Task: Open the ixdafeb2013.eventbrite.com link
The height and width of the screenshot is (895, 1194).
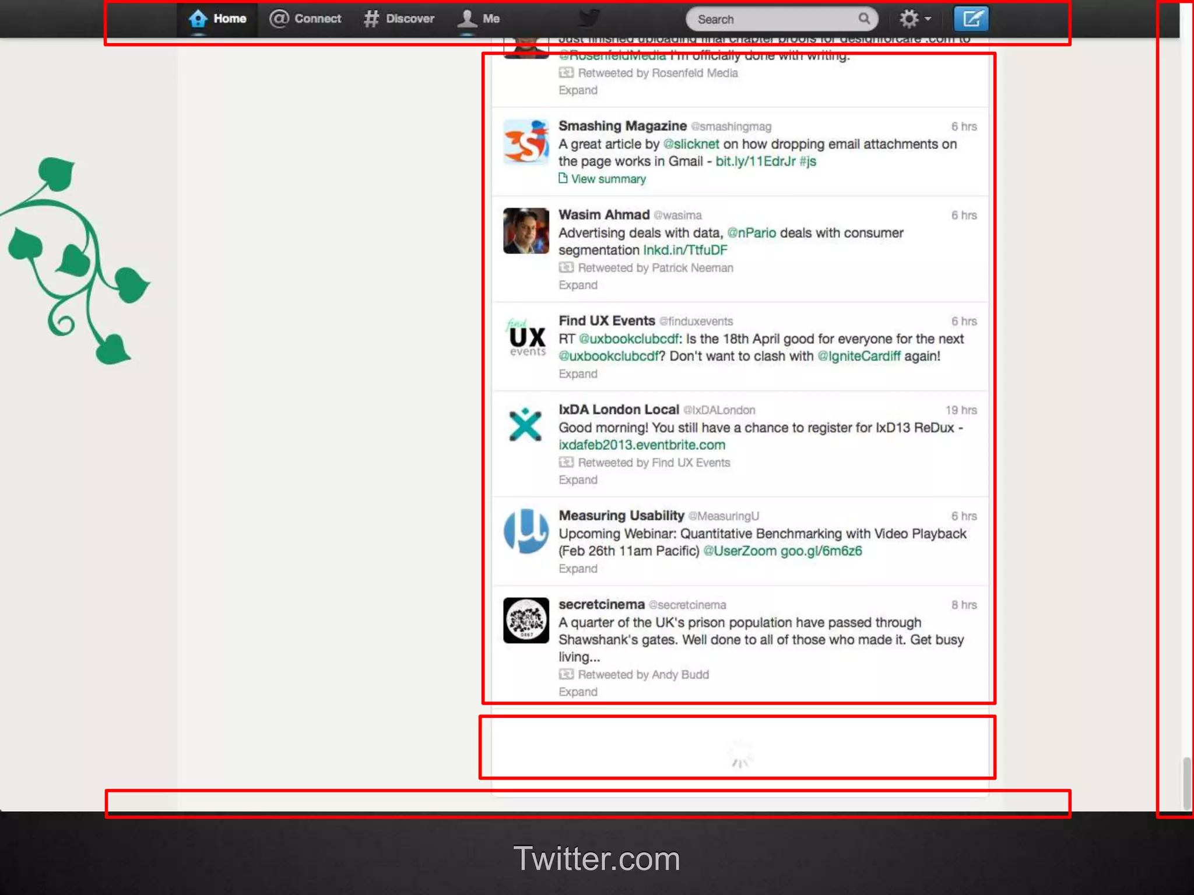Action: tap(642, 445)
